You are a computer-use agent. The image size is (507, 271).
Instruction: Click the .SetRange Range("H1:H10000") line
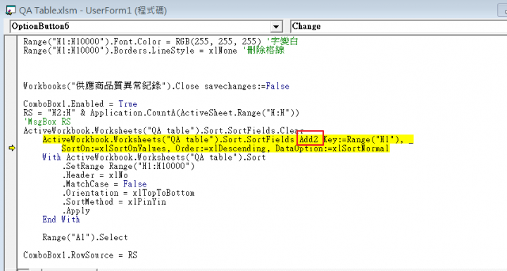click(x=129, y=166)
